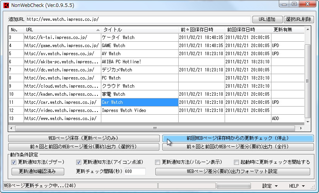The height and width of the screenshot is (193, 319).
Task: Enable 起動時に更新チェックを開始する checkbox
Action: click(x=236, y=162)
